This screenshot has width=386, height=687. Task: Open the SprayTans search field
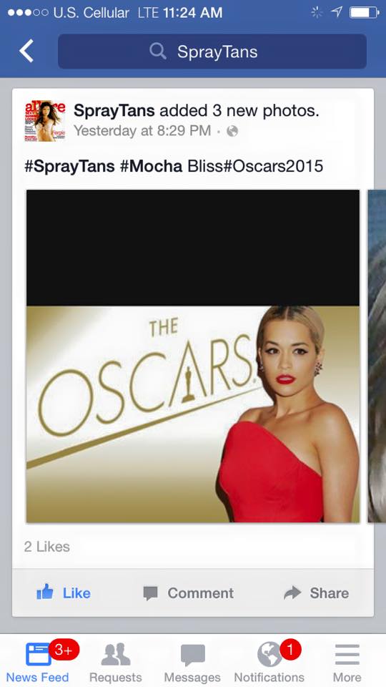coord(212,52)
